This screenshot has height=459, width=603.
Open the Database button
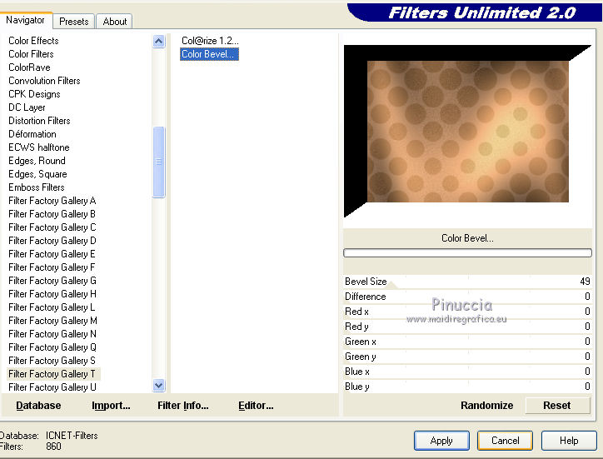pyautogui.click(x=38, y=406)
